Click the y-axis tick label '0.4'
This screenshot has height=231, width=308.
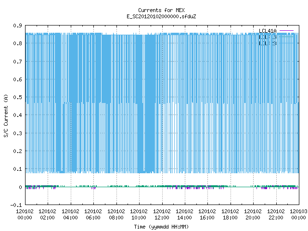coord(17,115)
